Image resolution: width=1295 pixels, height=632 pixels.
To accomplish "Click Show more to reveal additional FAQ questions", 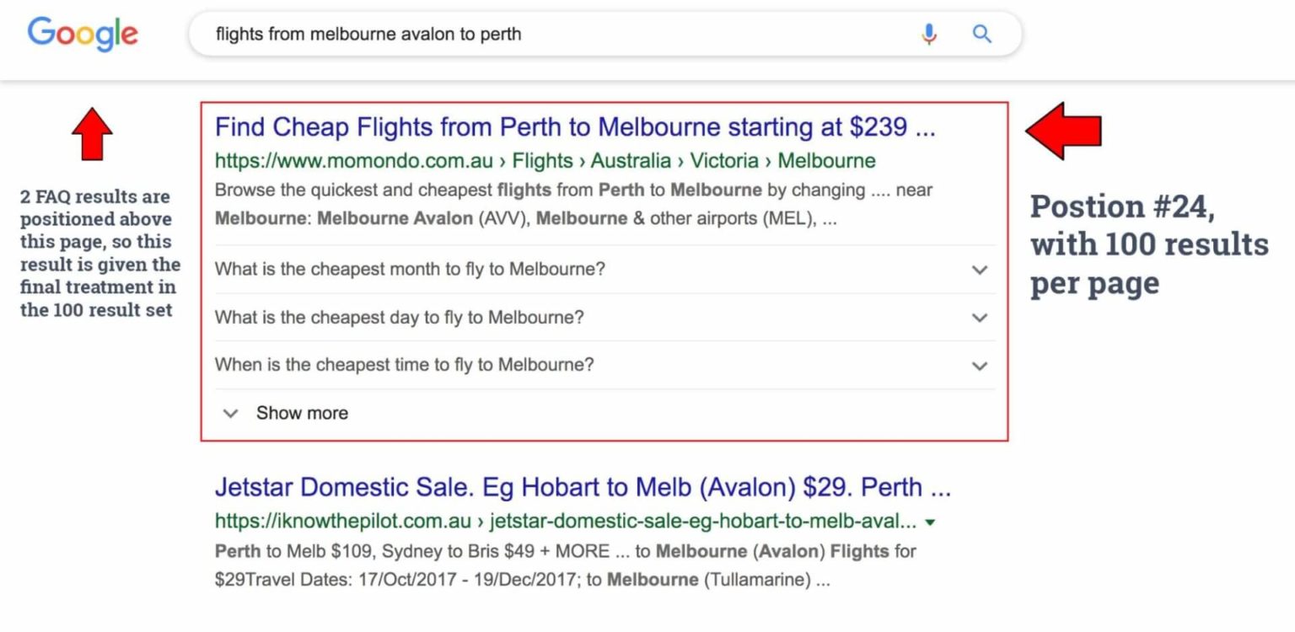I will click(301, 413).
